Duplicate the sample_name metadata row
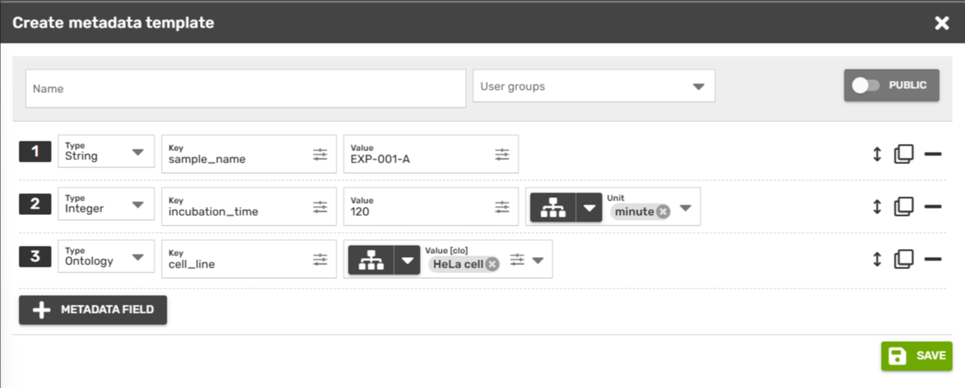Viewport: 965px width, 388px height. (904, 154)
